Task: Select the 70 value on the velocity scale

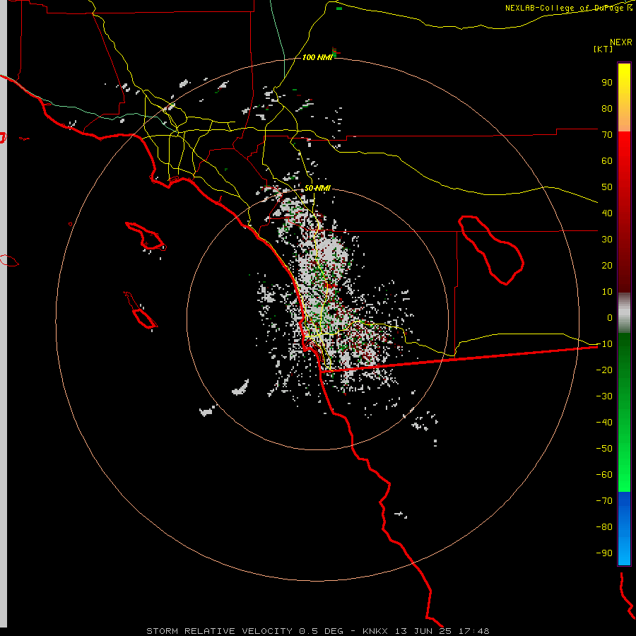Action: point(607,135)
